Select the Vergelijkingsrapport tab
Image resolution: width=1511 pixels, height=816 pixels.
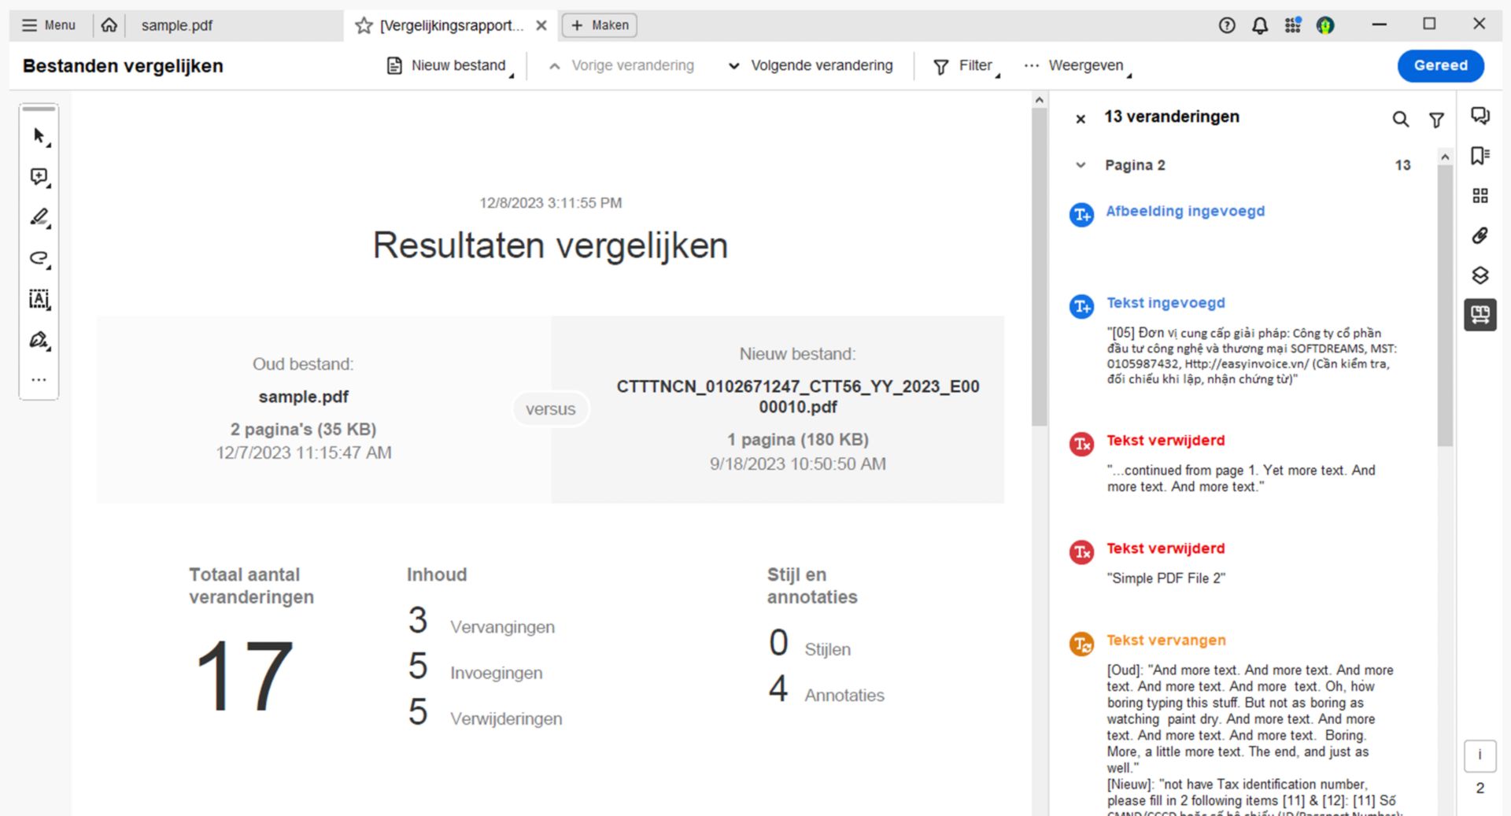(451, 25)
